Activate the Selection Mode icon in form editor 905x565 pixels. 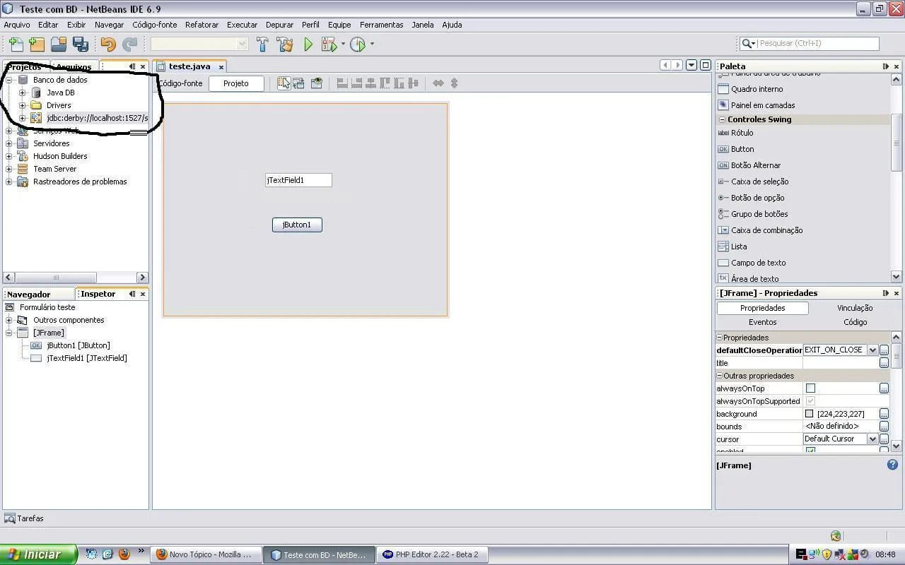tap(284, 83)
